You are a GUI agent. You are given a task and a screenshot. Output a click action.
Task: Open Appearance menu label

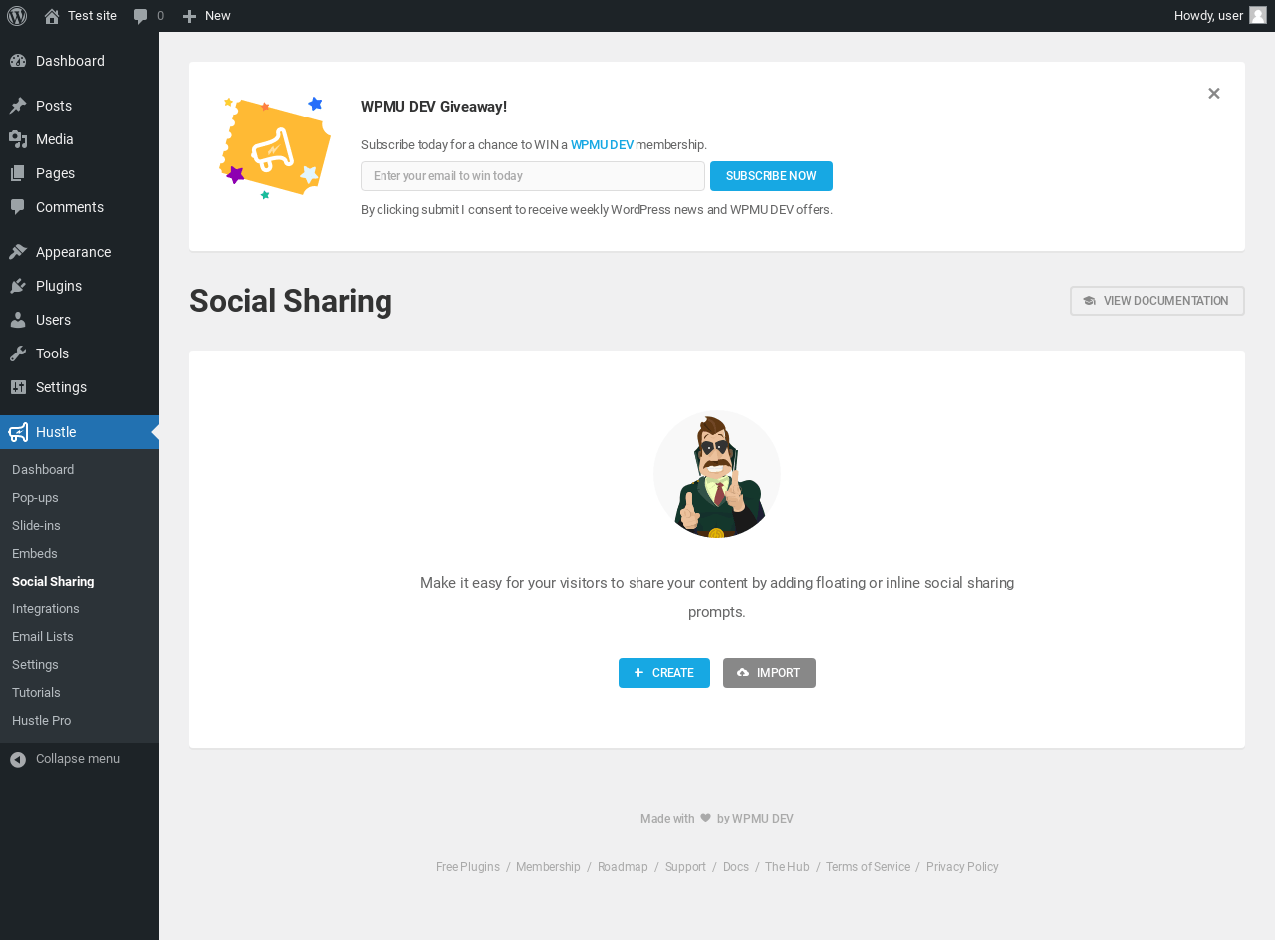[x=74, y=252]
